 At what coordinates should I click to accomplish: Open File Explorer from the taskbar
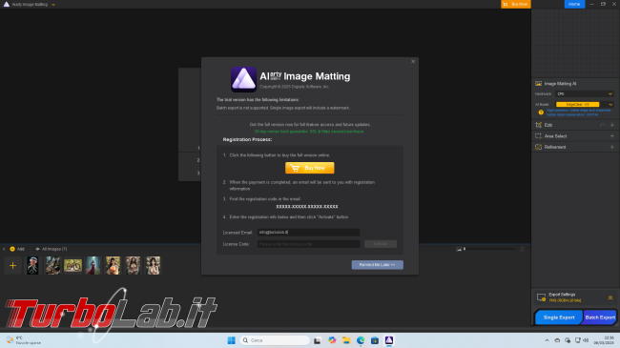click(x=346, y=340)
